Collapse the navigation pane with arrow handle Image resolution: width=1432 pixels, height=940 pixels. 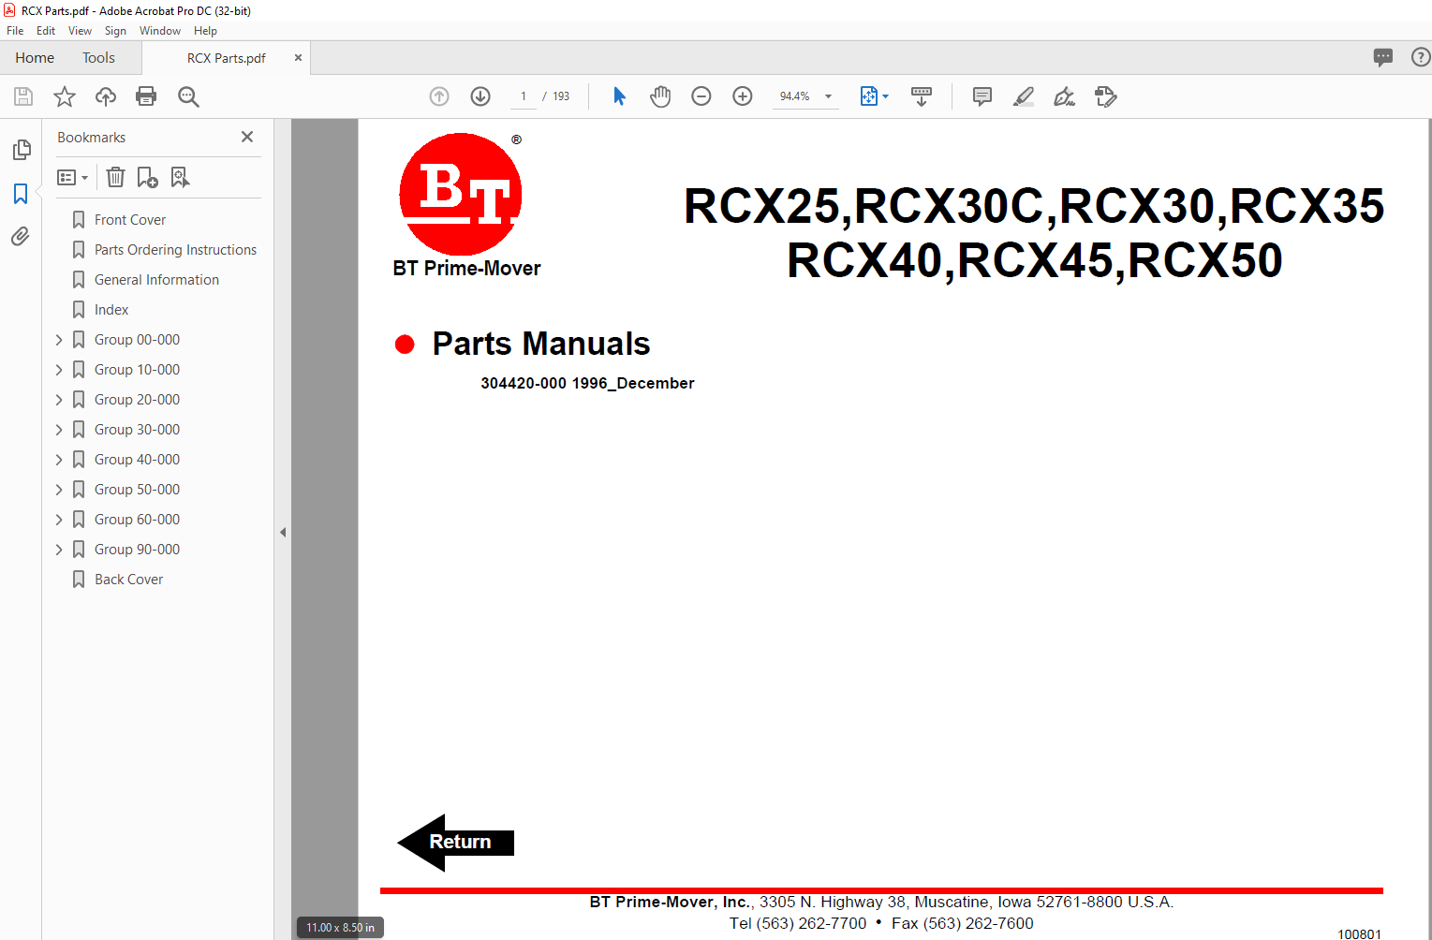click(282, 532)
